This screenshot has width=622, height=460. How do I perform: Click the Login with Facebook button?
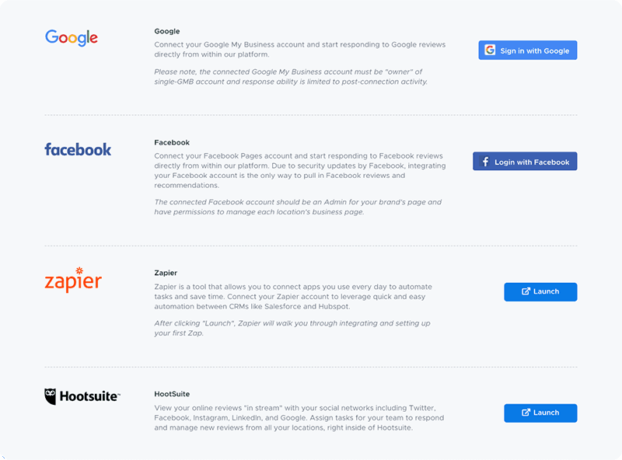(525, 162)
